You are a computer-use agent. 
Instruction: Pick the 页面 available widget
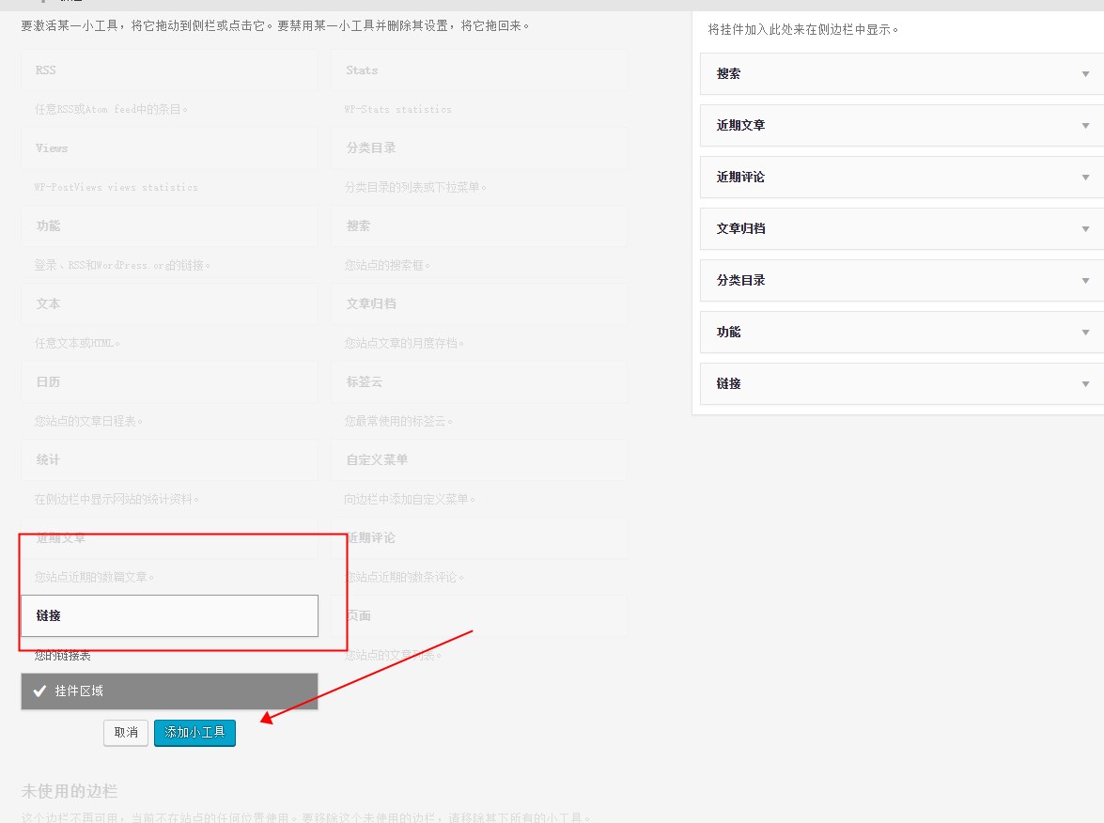point(479,616)
